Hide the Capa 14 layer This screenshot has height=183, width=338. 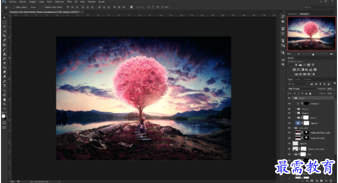289,123
